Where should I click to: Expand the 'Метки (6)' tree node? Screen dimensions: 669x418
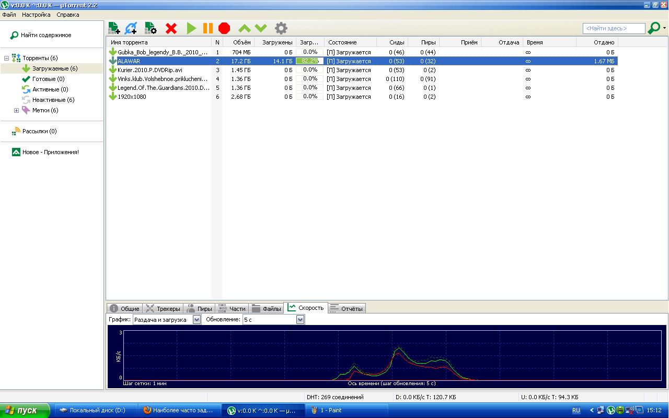(16, 110)
